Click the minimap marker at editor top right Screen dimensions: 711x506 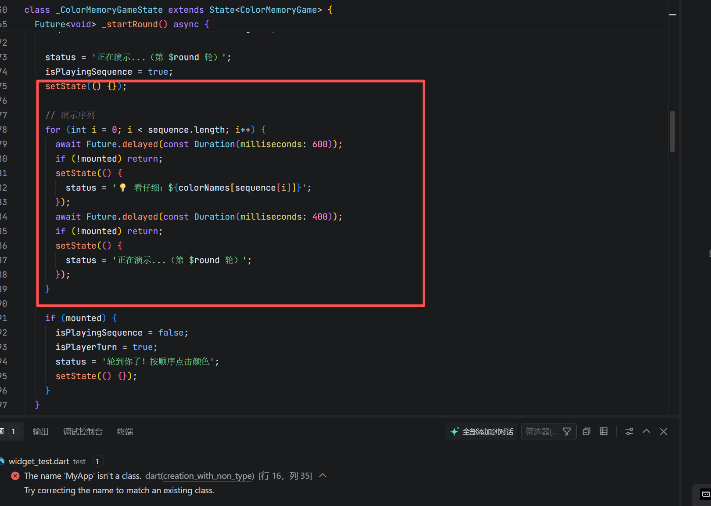point(672,14)
